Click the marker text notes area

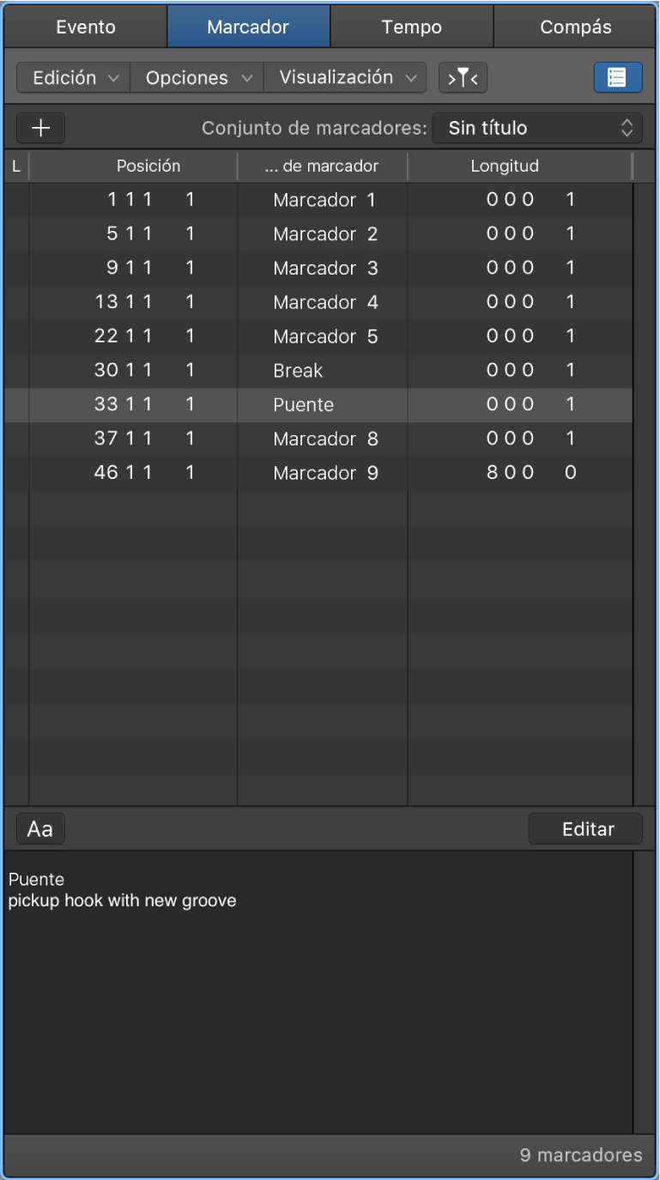point(318,987)
